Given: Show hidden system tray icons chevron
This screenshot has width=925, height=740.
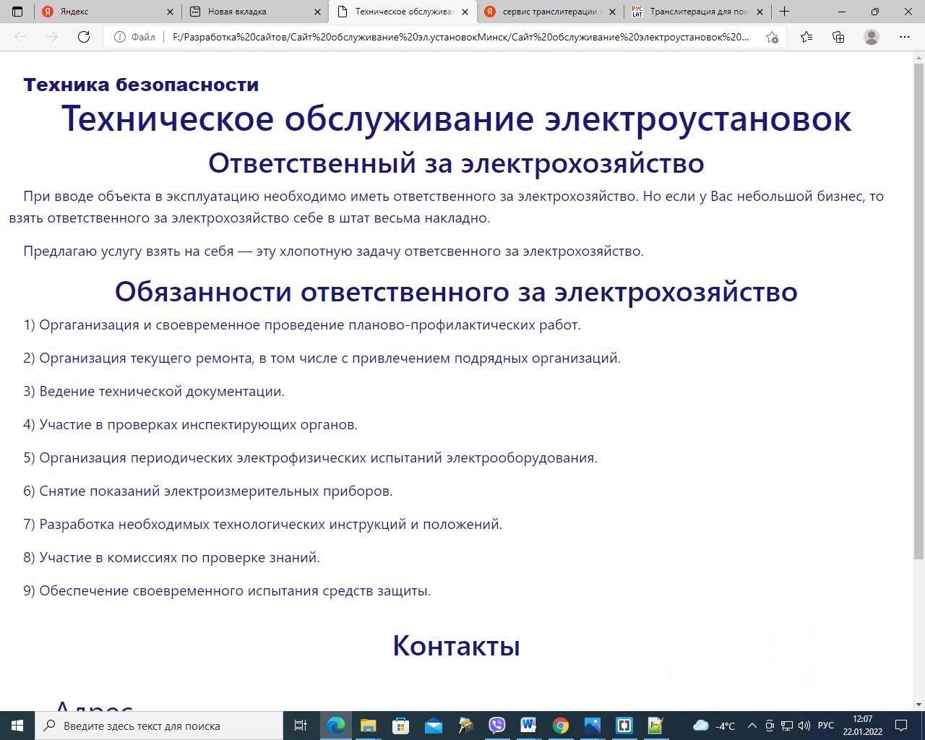Looking at the screenshot, I should pyautogui.click(x=752, y=726).
